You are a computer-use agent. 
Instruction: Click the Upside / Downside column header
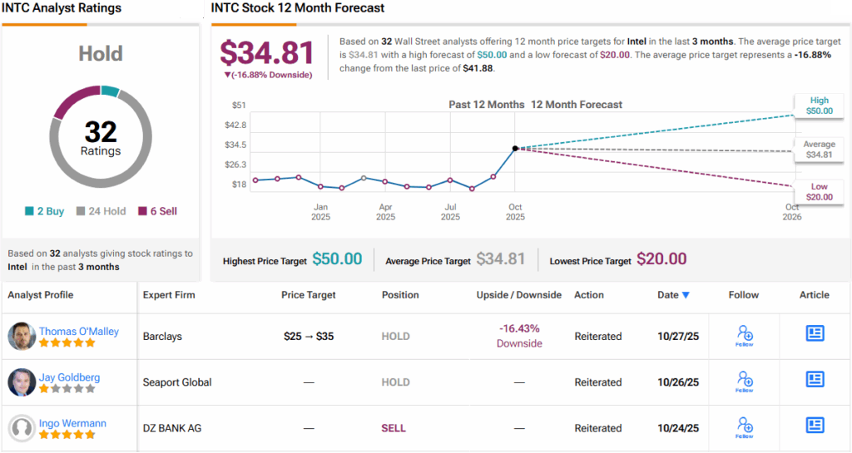(x=519, y=295)
